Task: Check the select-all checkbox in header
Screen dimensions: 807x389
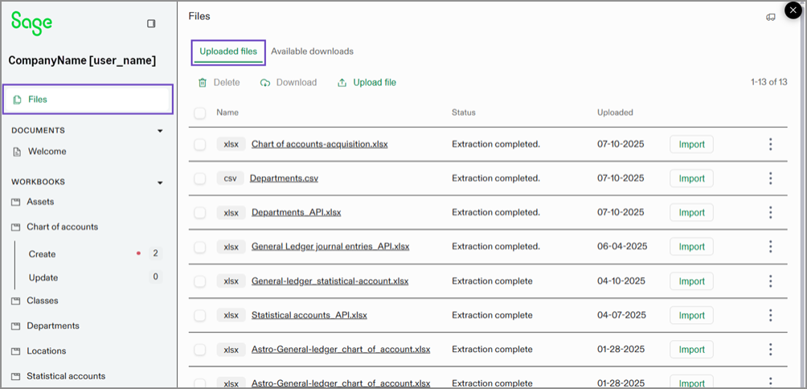Action: pos(200,113)
